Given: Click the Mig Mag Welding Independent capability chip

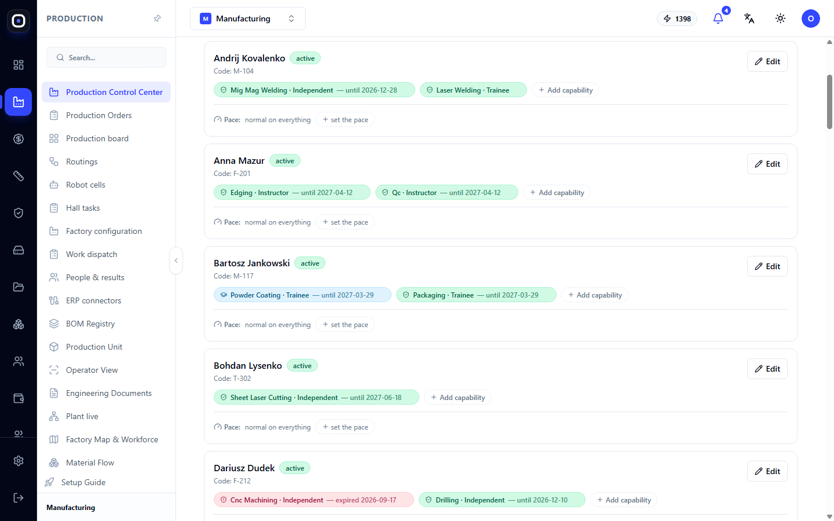Looking at the screenshot, I should [314, 90].
